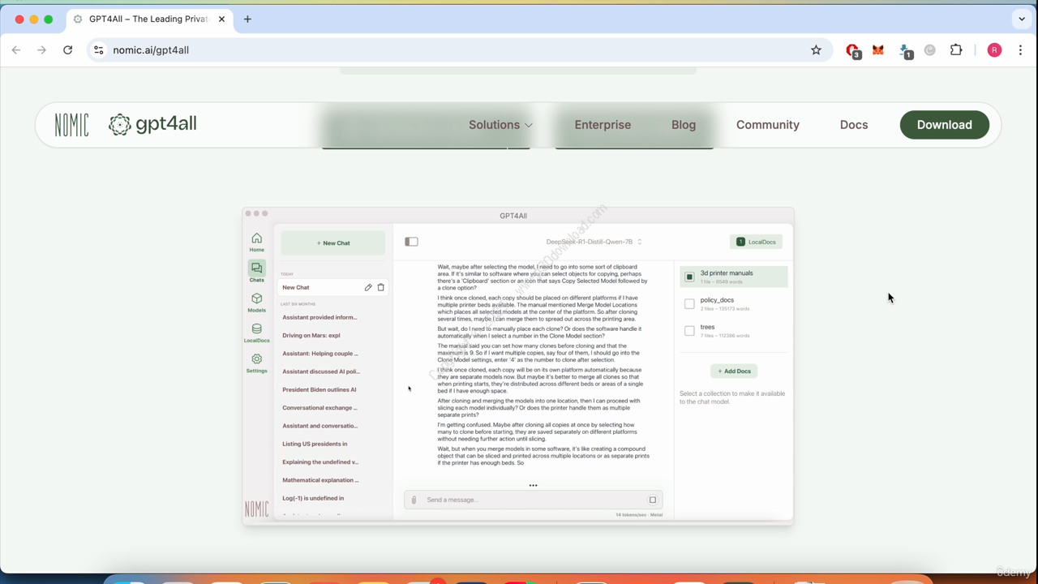Screen dimensions: 1038x584
Task: Uncheck the 3d printer manuals collection
Action: pos(689,277)
